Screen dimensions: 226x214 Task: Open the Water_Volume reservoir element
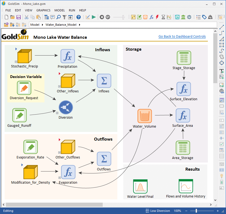coord(144,116)
